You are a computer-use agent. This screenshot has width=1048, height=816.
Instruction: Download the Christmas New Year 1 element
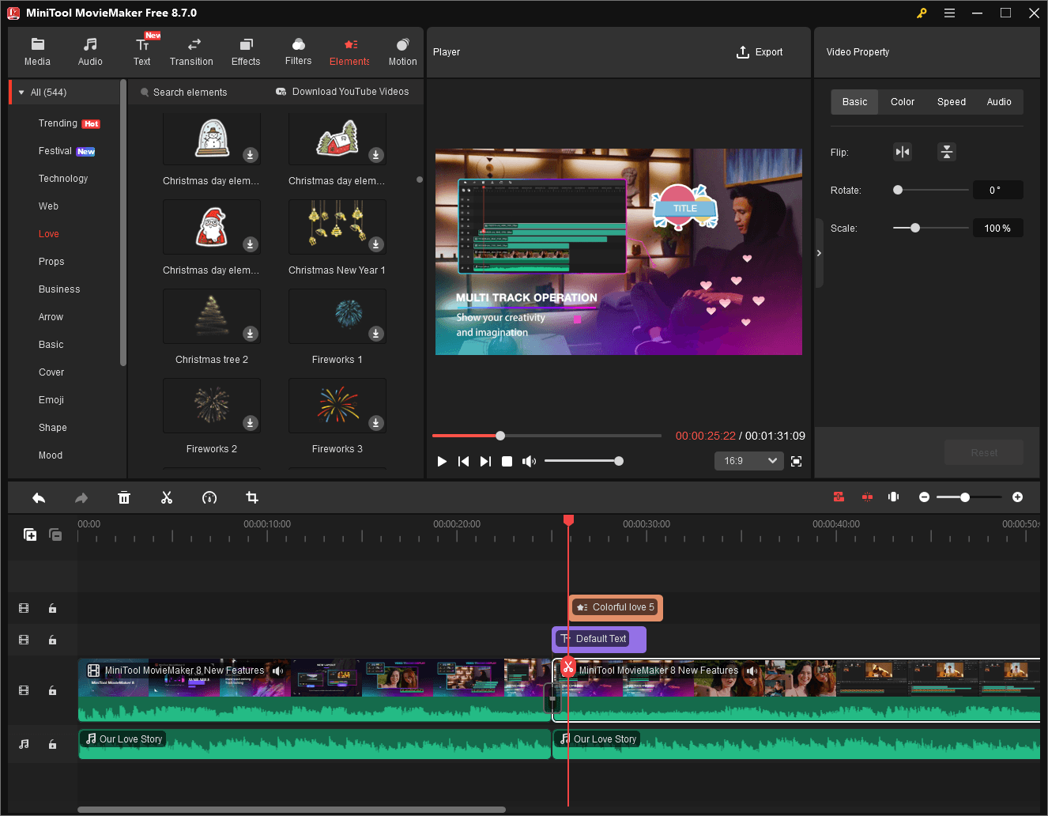click(x=376, y=244)
